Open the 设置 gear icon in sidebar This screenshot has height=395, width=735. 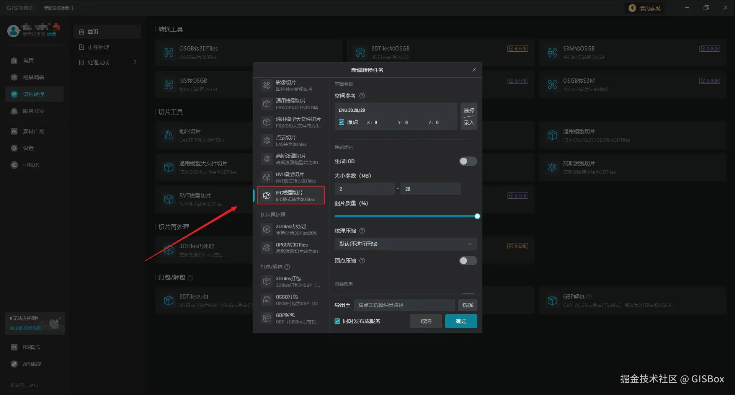[14, 148]
